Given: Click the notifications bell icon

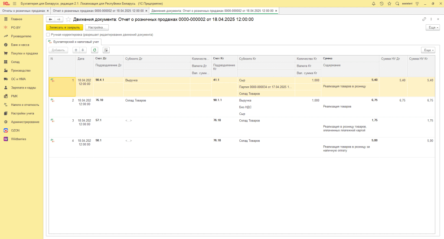Looking at the screenshot, I should pyautogui.click(x=374, y=3).
